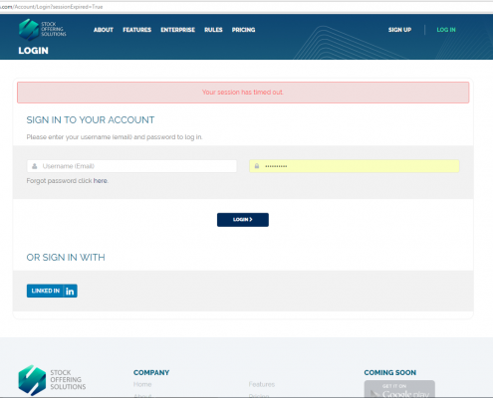
Task: Open the Rules navigation link
Action: (213, 30)
